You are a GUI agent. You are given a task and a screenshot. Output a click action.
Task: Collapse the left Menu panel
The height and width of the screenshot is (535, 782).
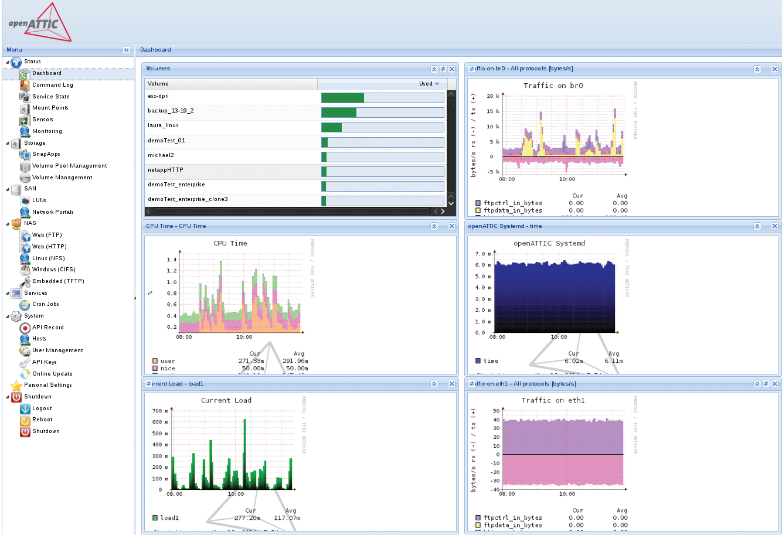(x=127, y=50)
